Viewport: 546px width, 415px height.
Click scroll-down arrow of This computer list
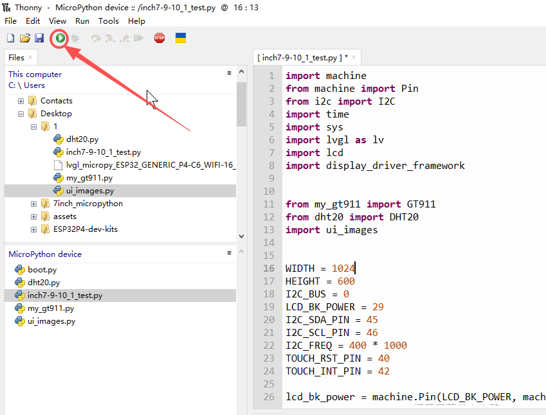pos(242,236)
